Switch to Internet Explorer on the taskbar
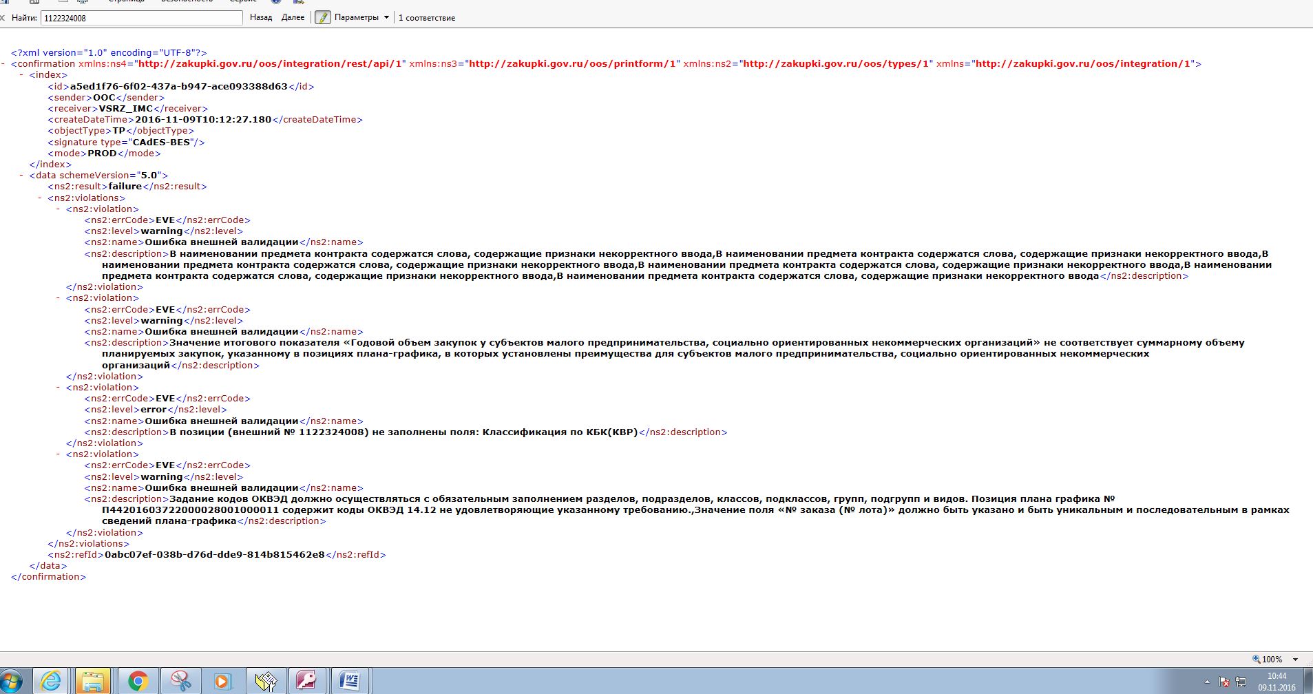The image size is (1313, 694). 51,682
